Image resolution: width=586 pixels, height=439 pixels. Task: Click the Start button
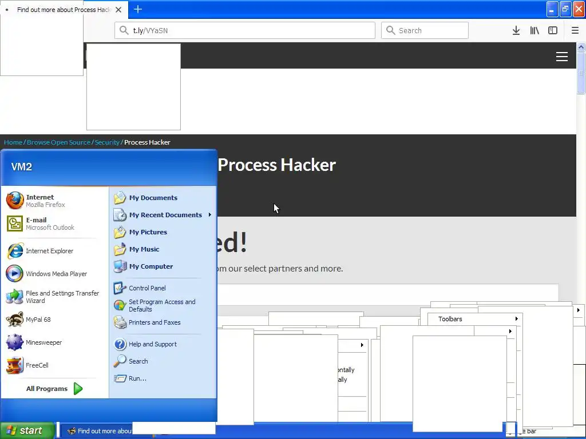pyautogui.click(x=27, y=430)
